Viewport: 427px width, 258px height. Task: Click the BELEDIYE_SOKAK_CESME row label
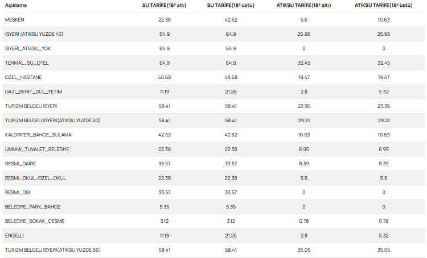coord(34,221)
